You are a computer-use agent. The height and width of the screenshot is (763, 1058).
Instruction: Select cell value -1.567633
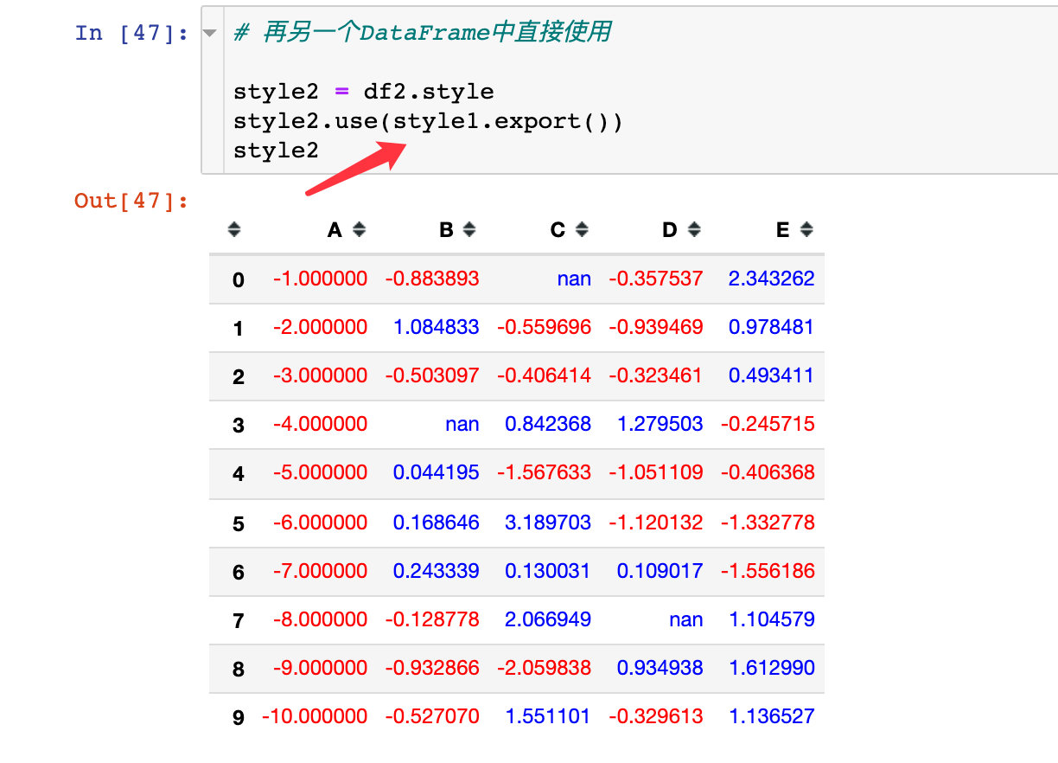tap(545, 472)
